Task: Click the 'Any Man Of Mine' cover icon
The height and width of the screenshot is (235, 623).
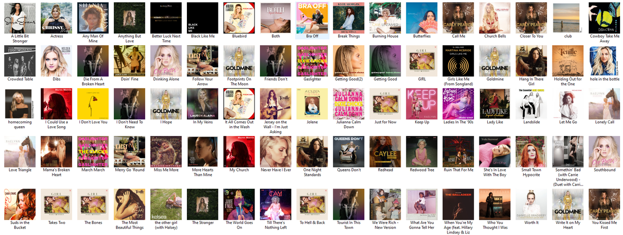Action: tap(93, 18)
